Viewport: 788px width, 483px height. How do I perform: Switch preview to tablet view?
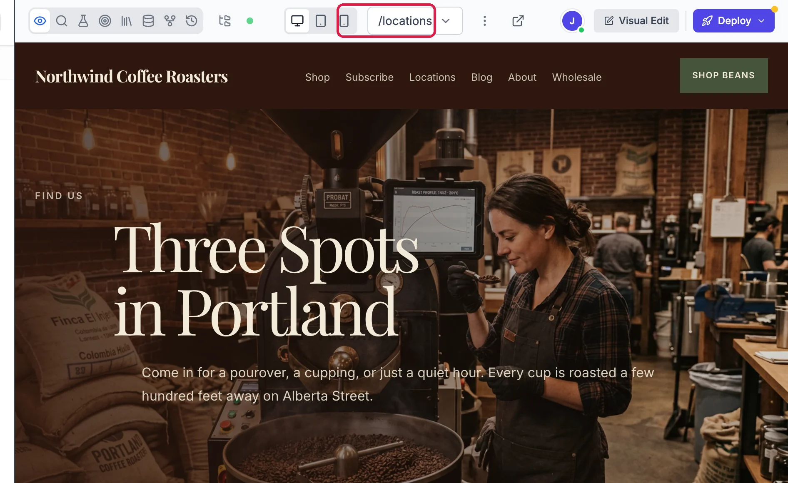(321, 21)
